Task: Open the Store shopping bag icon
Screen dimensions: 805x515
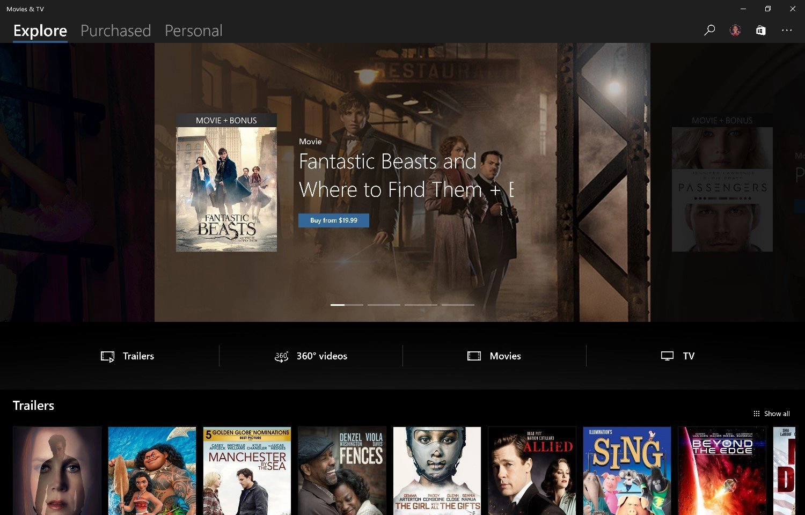Action: tap(760, 30)
